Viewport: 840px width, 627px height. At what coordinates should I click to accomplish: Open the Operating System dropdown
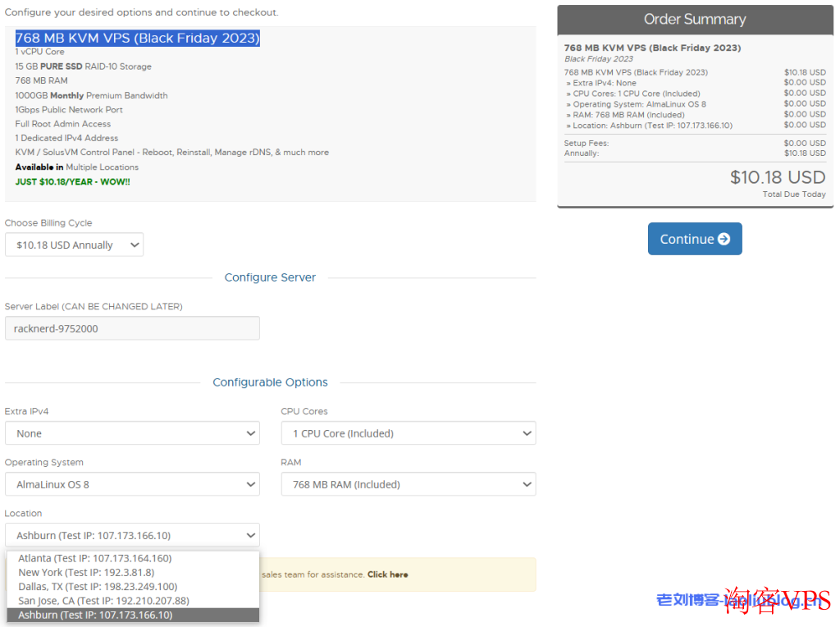point(132,484)
